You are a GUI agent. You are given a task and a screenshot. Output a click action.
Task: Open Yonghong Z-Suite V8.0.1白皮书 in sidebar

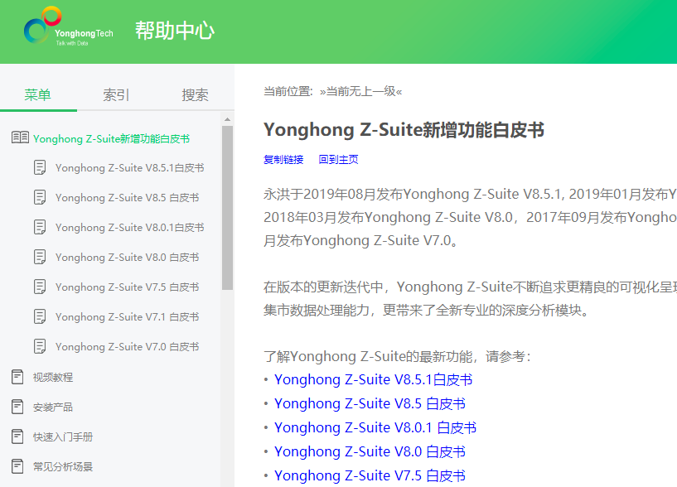point(129,228)
